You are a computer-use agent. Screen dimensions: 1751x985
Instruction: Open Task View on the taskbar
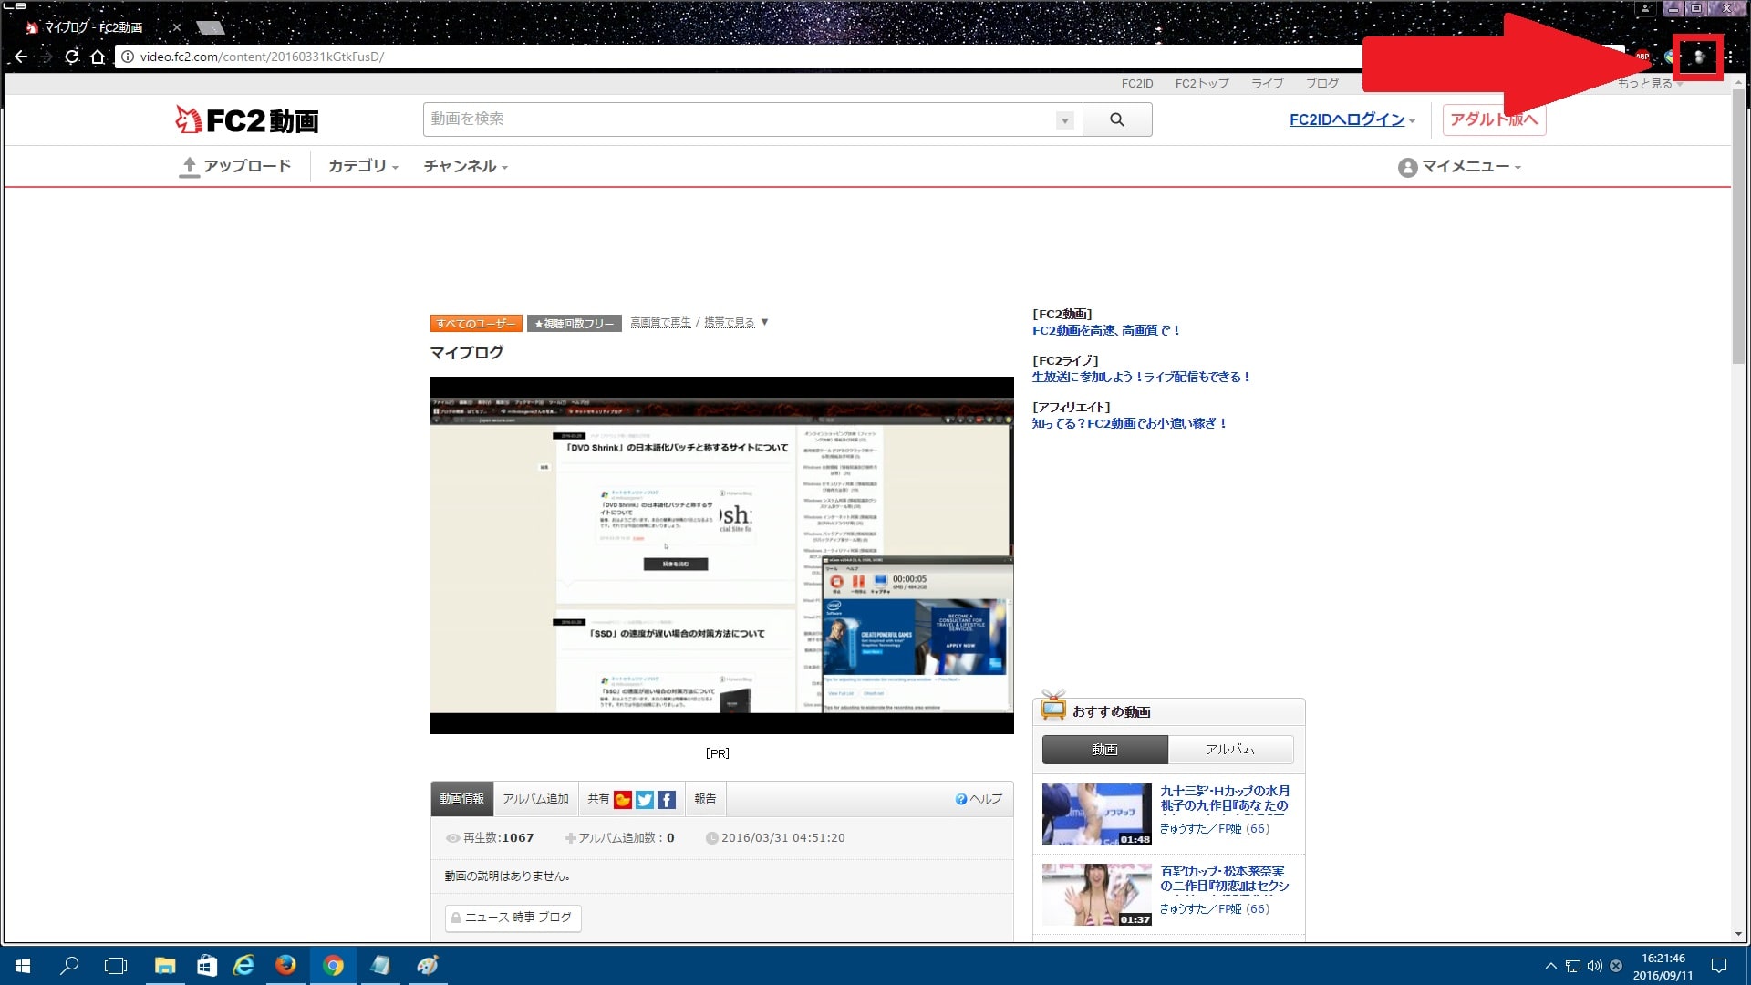[x=116, y=966]
